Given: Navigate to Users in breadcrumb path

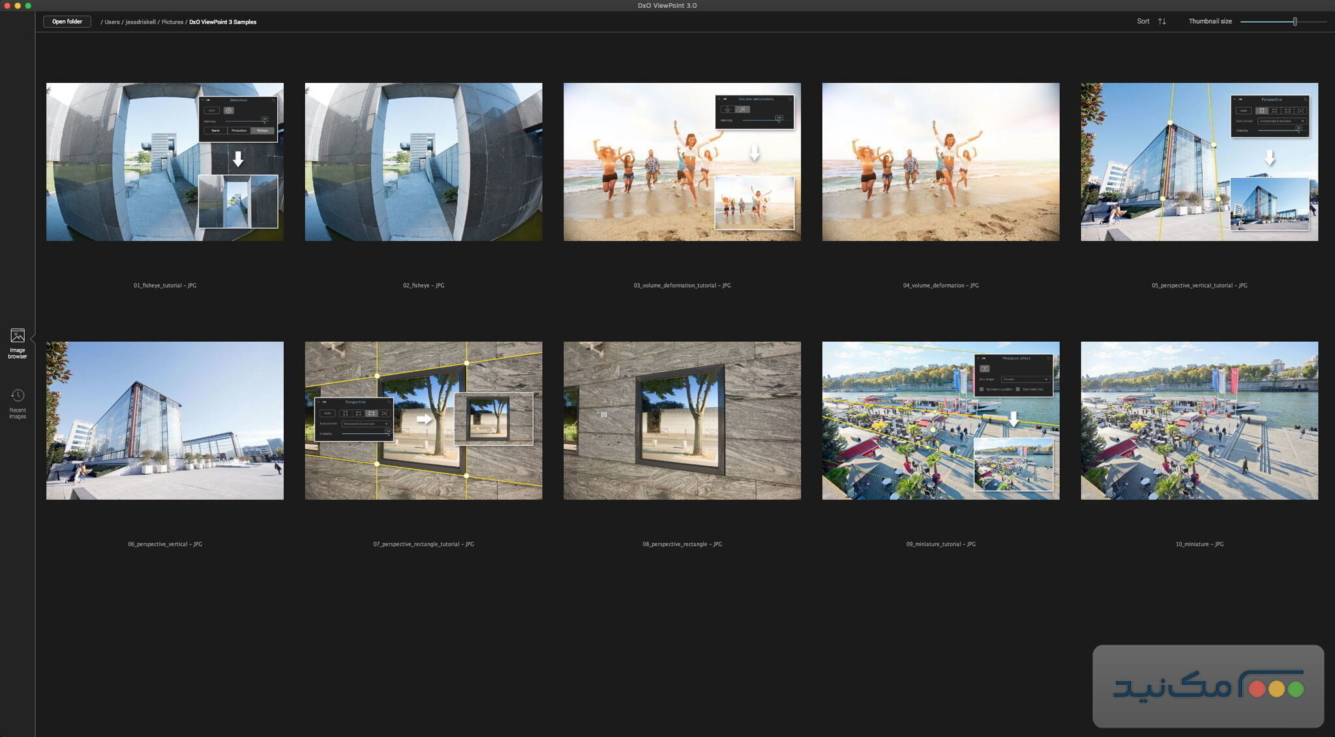Looking at the screenshot, I should 112,22.
